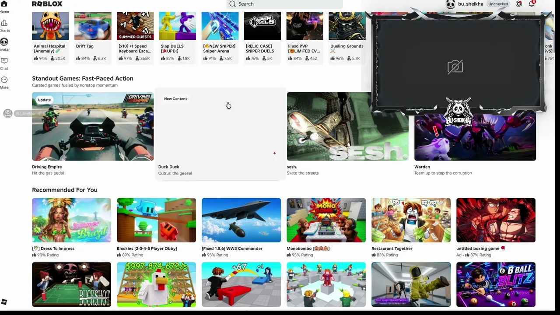Click the Unchecked badge beside the username

point(498,4)
